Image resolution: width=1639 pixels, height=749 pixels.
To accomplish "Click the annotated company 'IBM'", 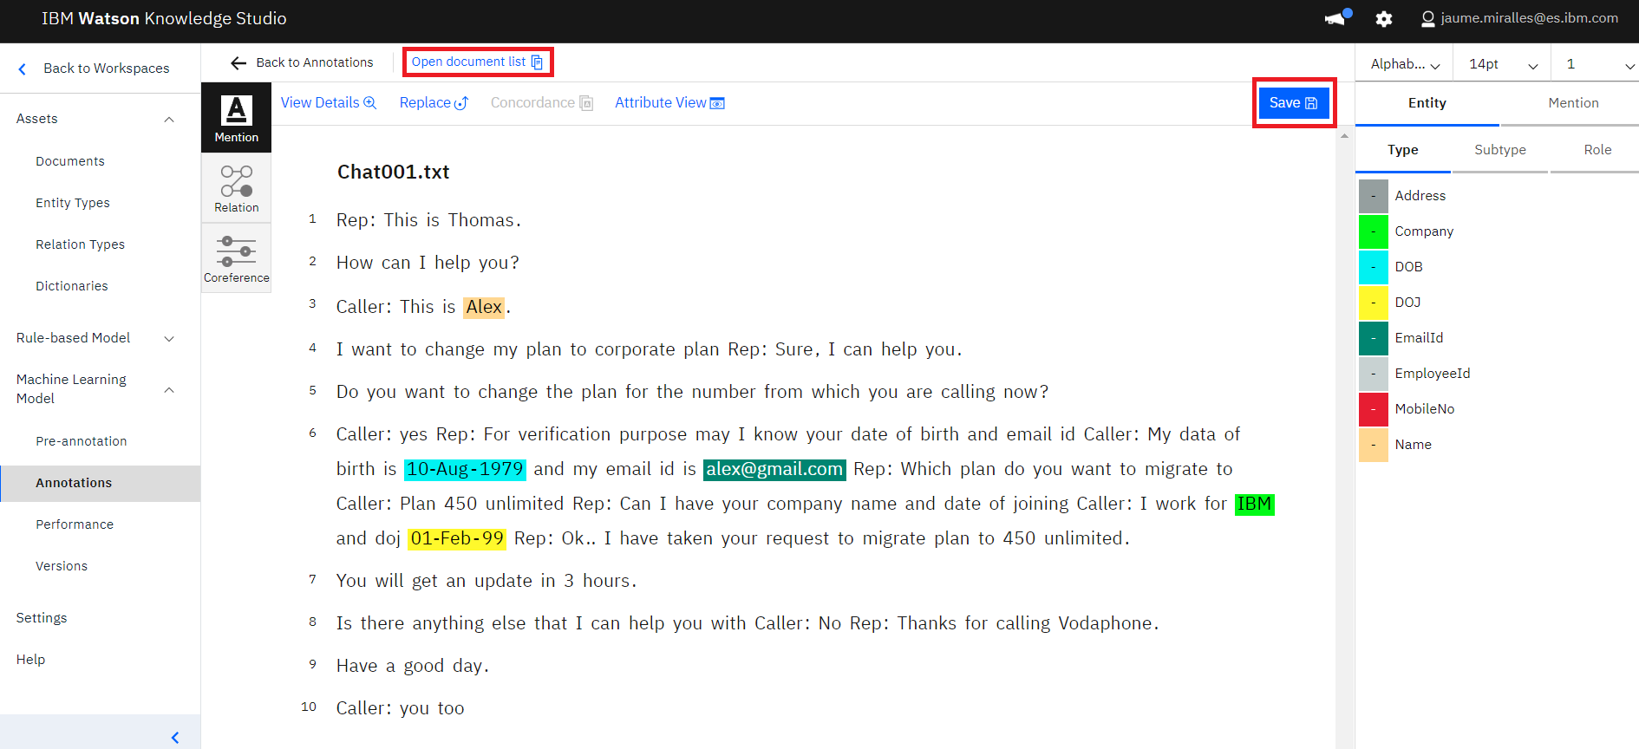I will [1254, 504].
